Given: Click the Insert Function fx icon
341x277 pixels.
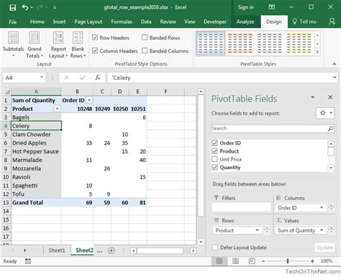Looking at the screenshot, I should pos(97,78).
